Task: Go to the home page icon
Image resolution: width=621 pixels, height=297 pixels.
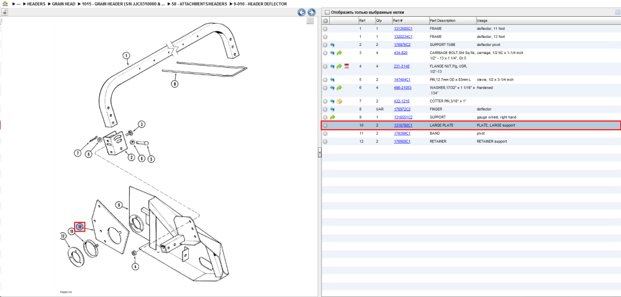Action: (5, 4)
